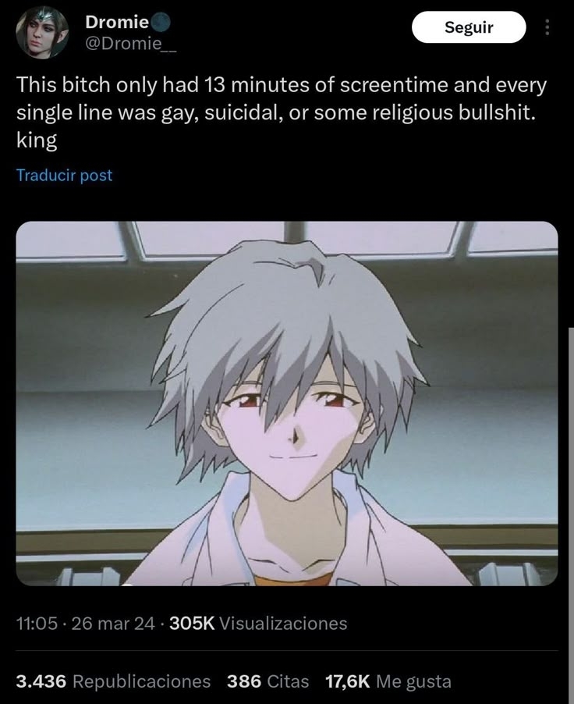The height and width of the screenshot is (704, 574).
Task: View the 17,6K Me gusta list
Action: 388,681
